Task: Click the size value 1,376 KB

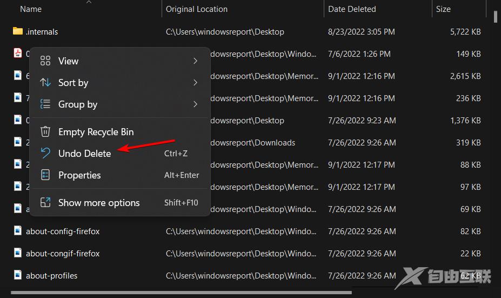Action: tap(465, 120)
